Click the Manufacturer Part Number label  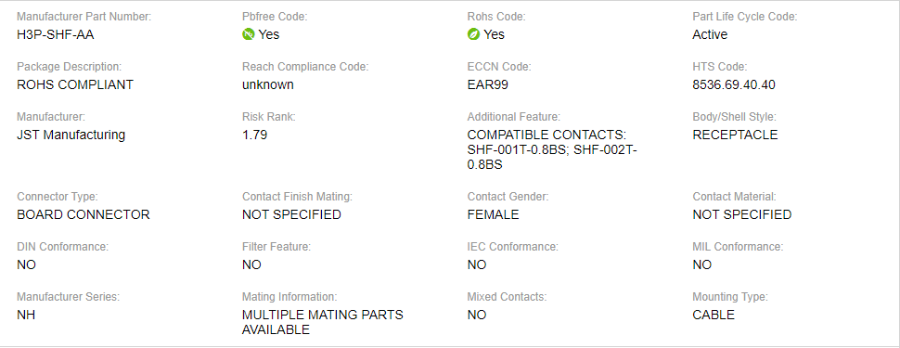pos(84,17)
